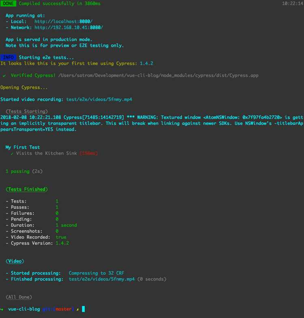Click Video Recorded value 'true'
The image size is (304, 318).
click(61, 237)
